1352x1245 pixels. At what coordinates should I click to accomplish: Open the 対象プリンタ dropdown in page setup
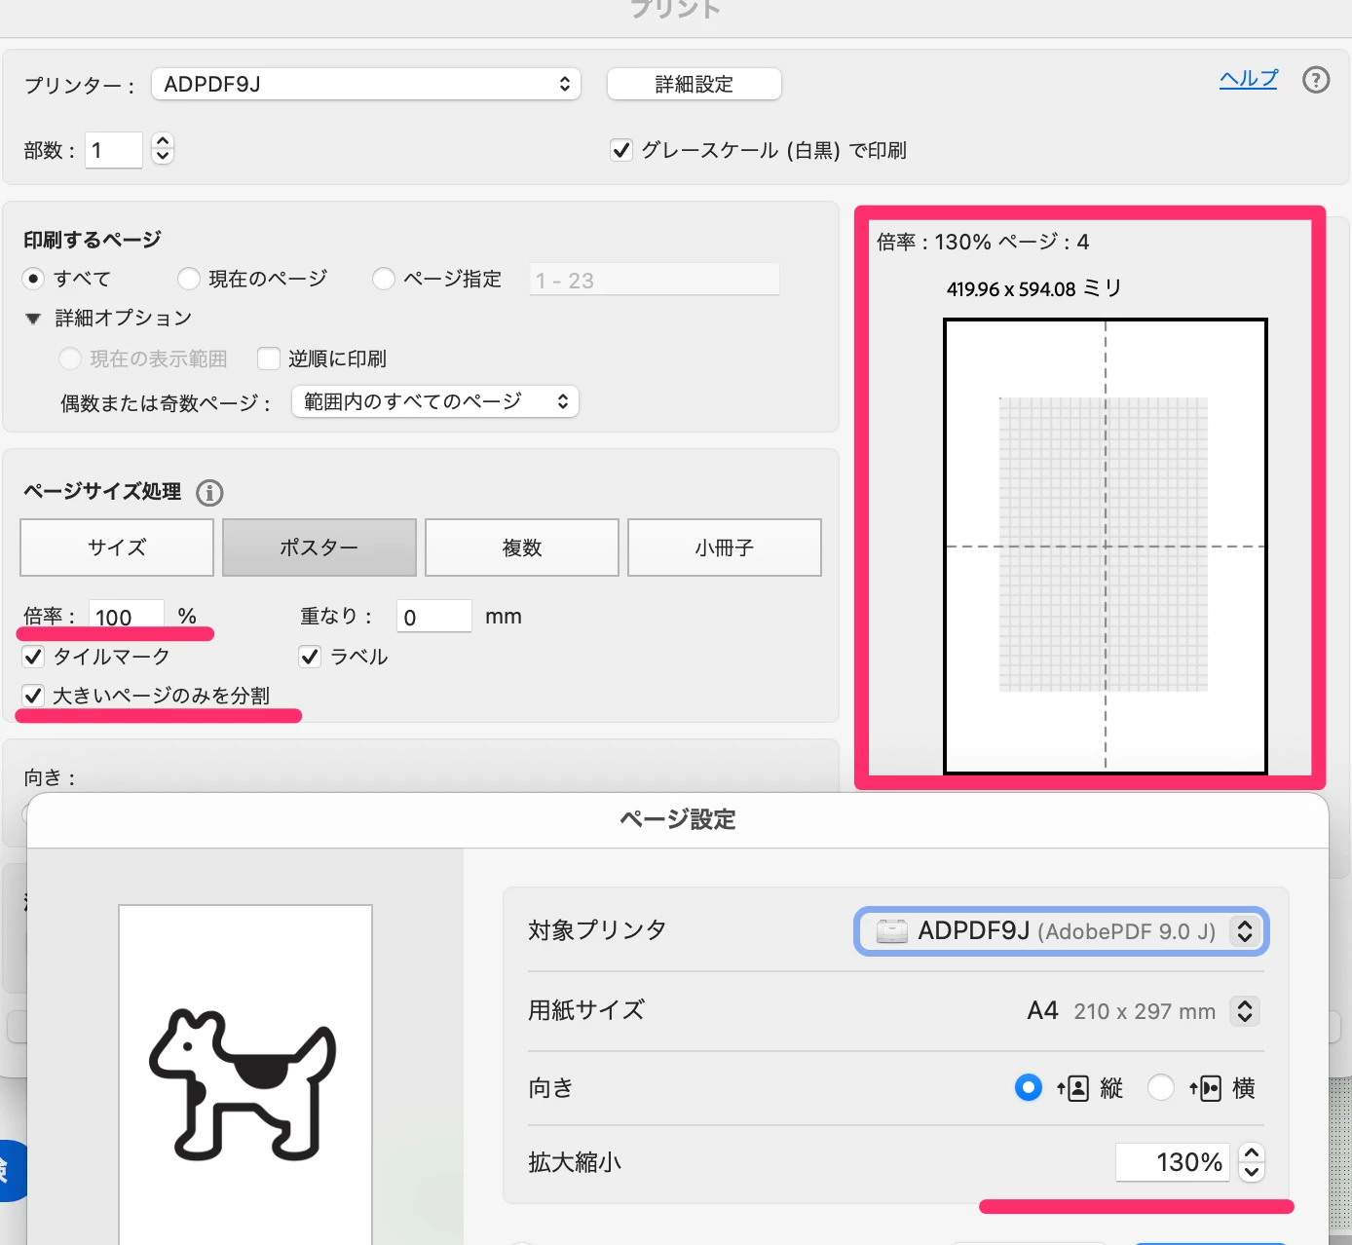1062,930
